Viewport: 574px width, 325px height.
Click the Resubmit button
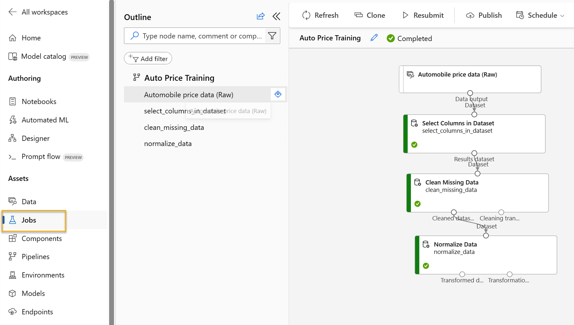[423, 15]
